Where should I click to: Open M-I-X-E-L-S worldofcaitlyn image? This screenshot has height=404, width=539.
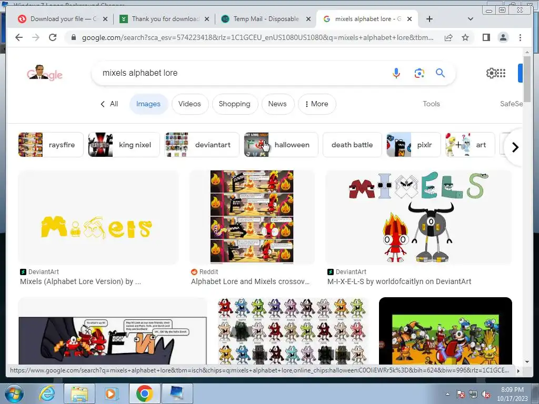[x=418, y=217]
